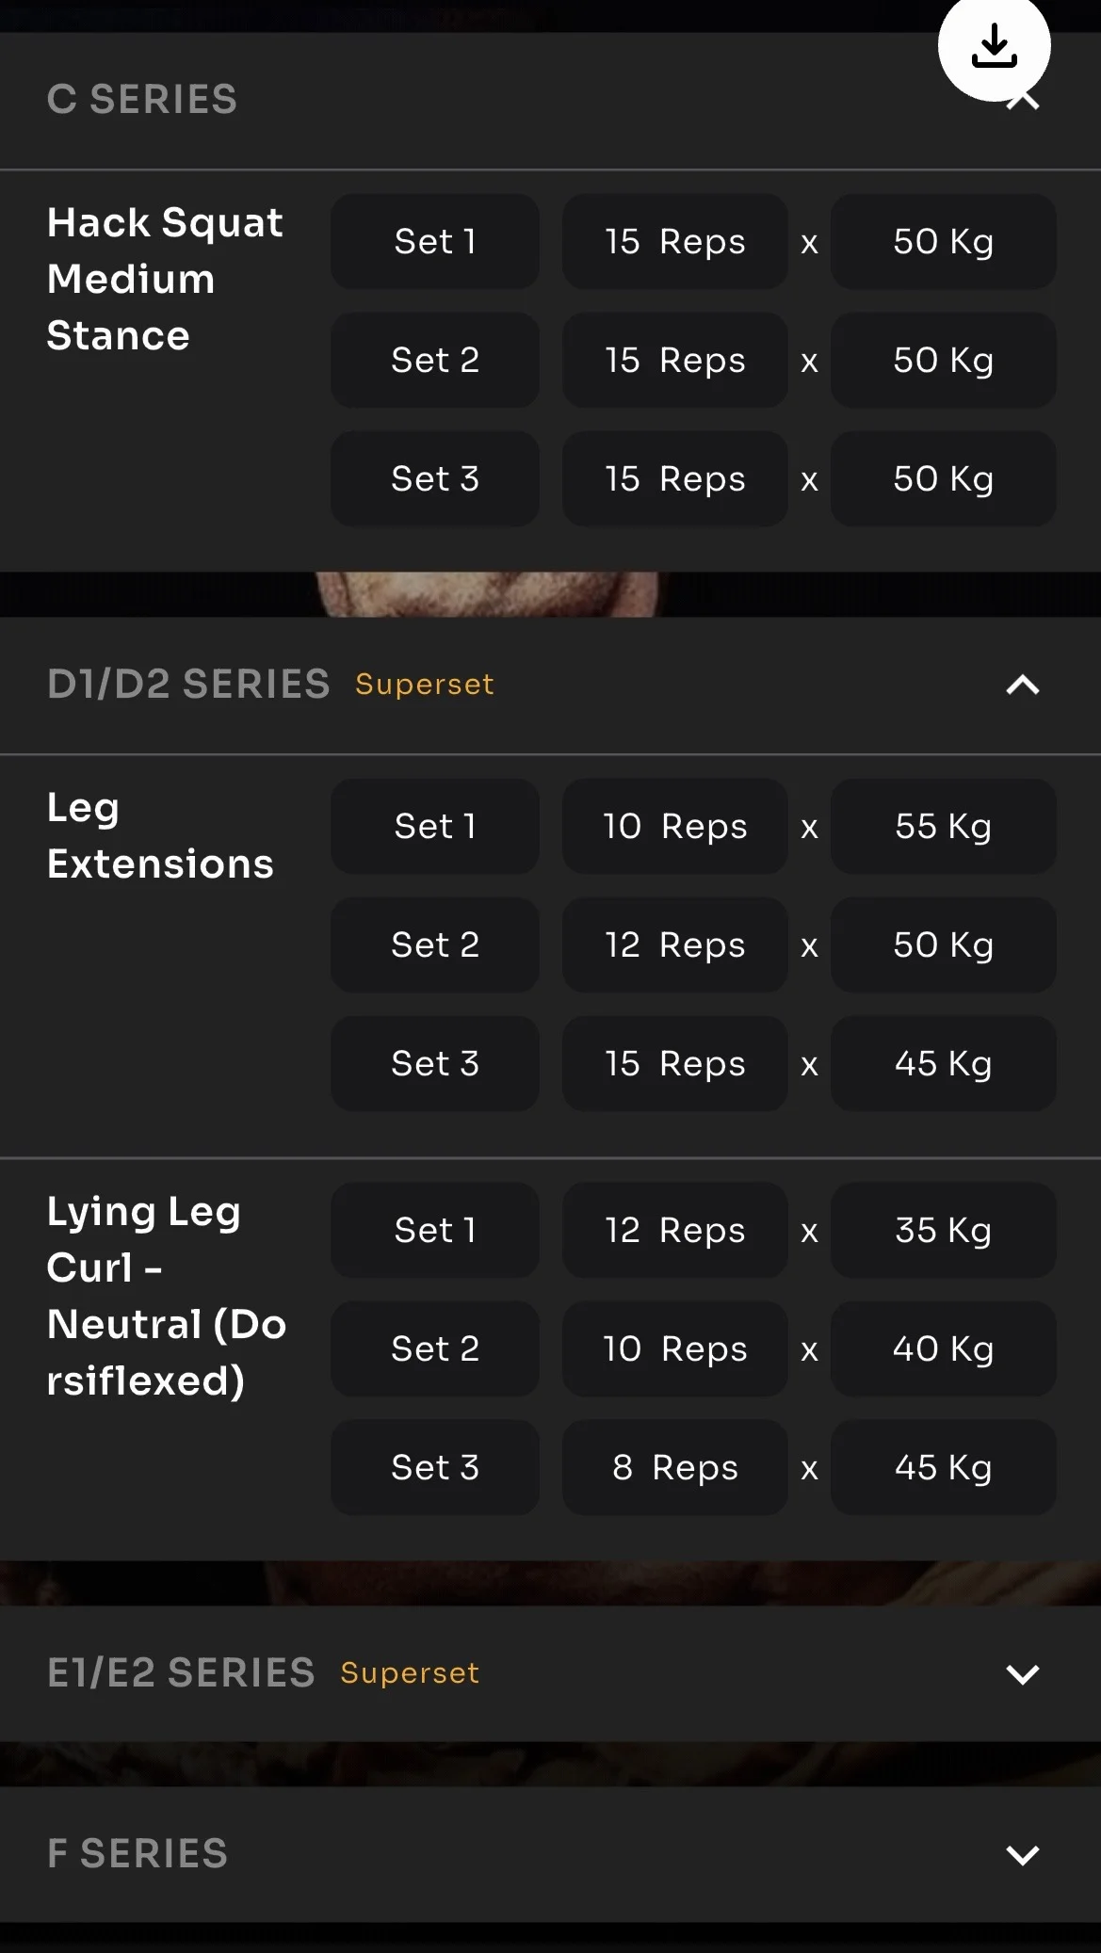Image resolution: width=1101 pixels, height=1953 pixels.
Task: Edit Leg Extensions Set 1 weight 55 Kg
Action: tap(943, 827)
